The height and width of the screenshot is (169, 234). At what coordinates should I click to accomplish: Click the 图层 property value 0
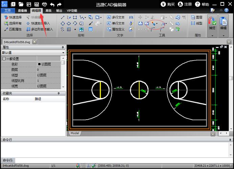click(x=48, y=70)
